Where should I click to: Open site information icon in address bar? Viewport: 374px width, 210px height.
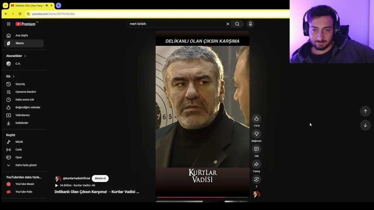pyautogui.click(x=28, y=14)
